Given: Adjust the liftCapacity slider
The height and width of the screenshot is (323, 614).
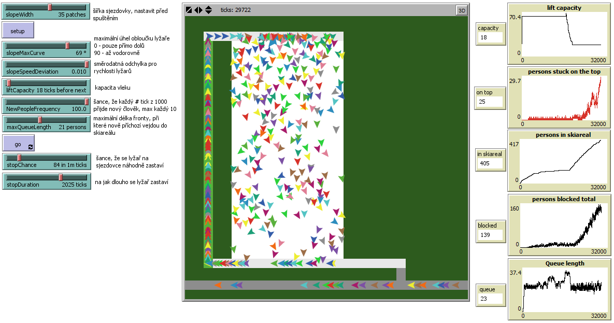Looking at the screenshot, I should (9, 83).
